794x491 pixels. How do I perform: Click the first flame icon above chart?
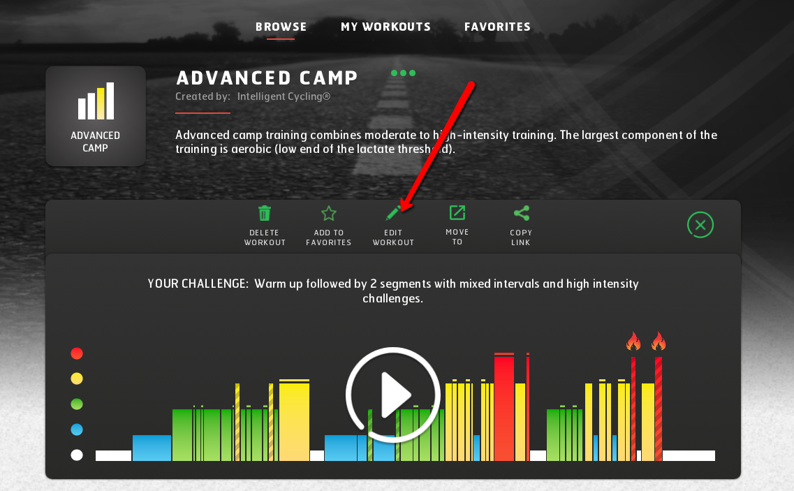point(633,342)
